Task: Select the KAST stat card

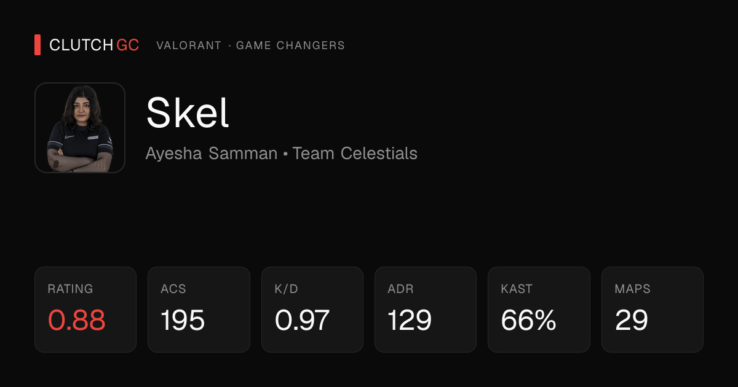Action: click(539, 310)
